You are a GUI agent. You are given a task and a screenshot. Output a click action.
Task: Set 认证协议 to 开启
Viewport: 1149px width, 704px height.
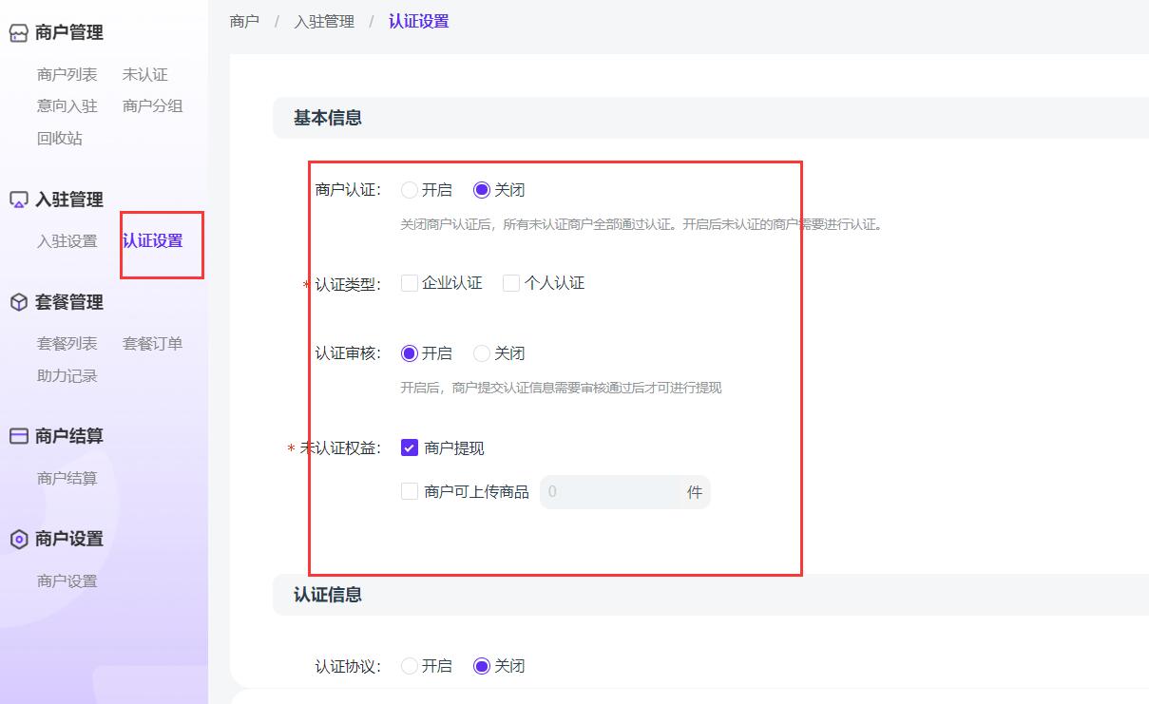[410, 666]
